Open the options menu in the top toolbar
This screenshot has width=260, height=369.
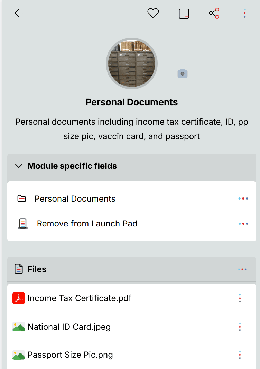tap(244, 13)
